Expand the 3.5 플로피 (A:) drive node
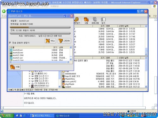The height and width of the screenshot is (118, 158). (29, 74)
